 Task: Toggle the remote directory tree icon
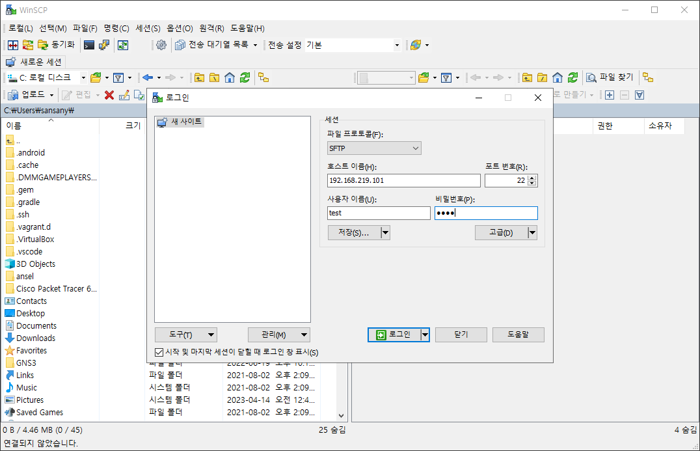(x=648, y=77)
